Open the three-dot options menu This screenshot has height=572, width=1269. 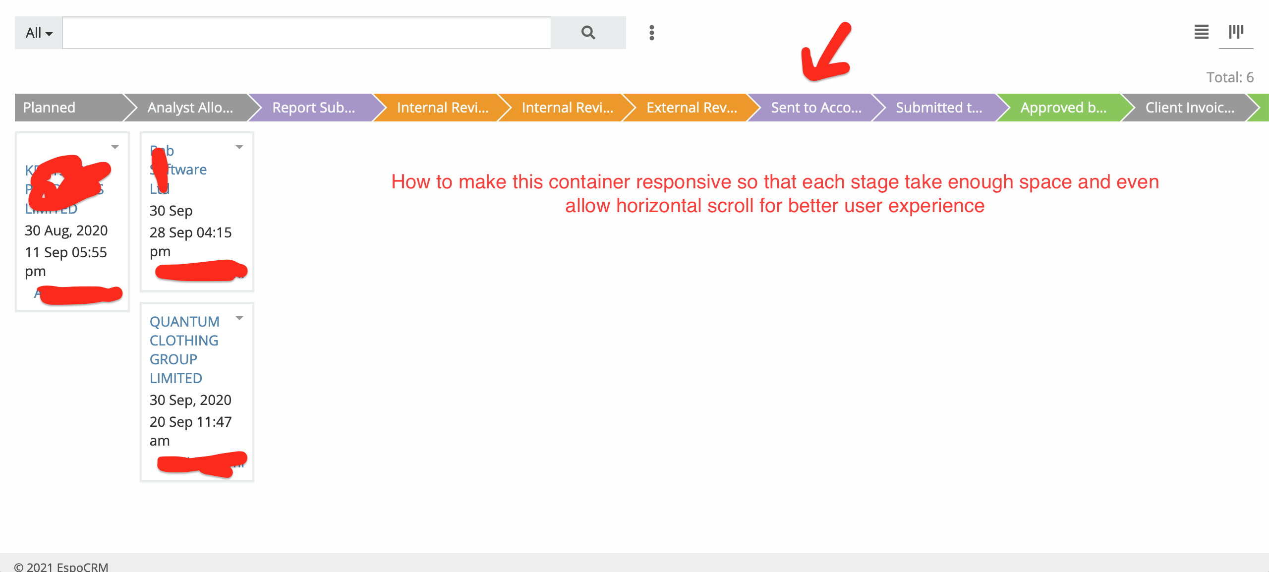[x=651, y=33]
